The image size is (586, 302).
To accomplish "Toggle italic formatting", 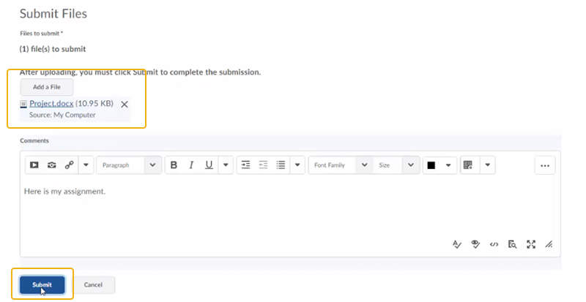I will click(x=191, y=165).
